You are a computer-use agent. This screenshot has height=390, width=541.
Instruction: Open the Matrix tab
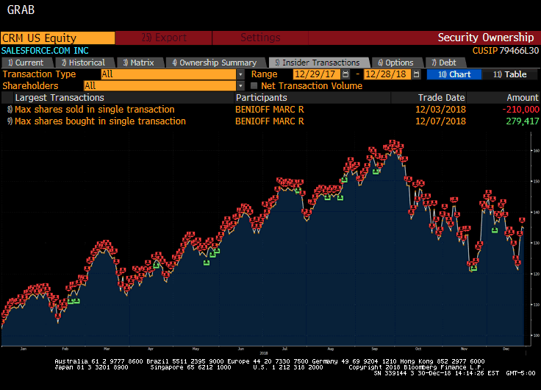point(140,63)
